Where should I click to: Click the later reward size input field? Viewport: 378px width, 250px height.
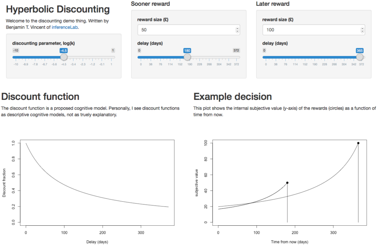click(314, 30)
